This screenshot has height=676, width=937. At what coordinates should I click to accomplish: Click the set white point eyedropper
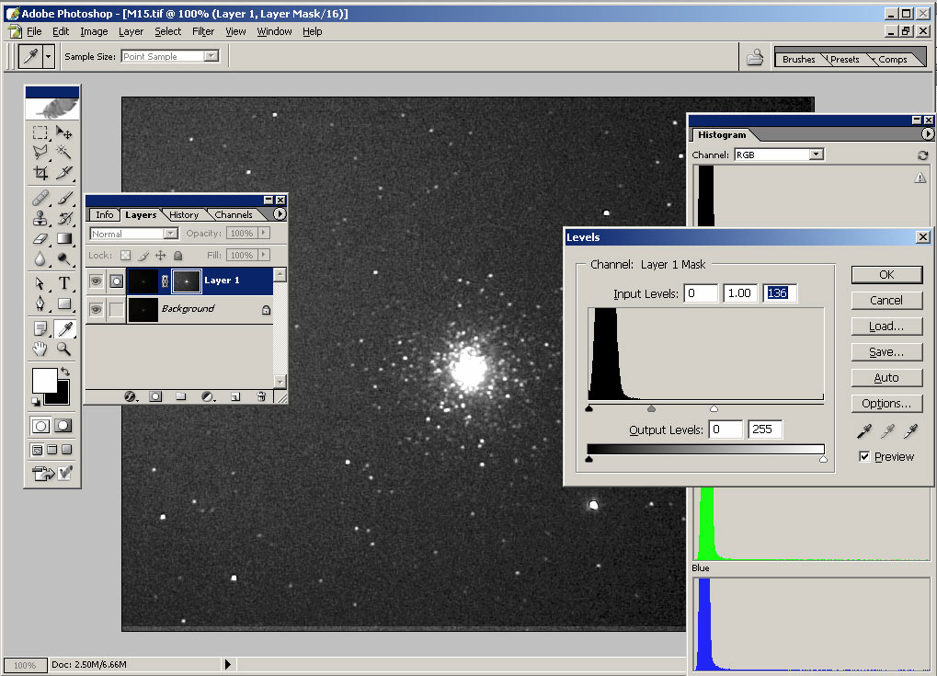point(910,430)
